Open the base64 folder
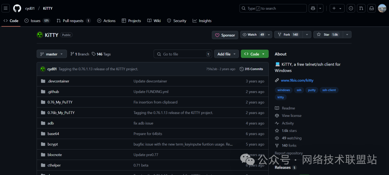This screenshot has height=175, width=389. click(53, 134)
